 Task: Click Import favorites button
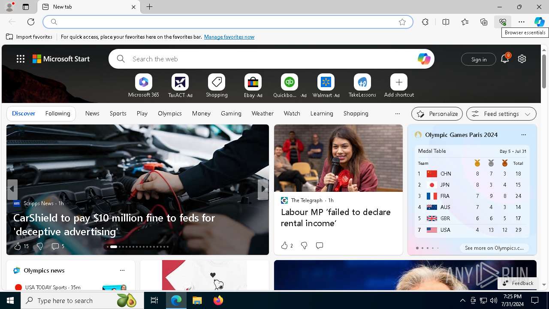[x=29, y=37]
